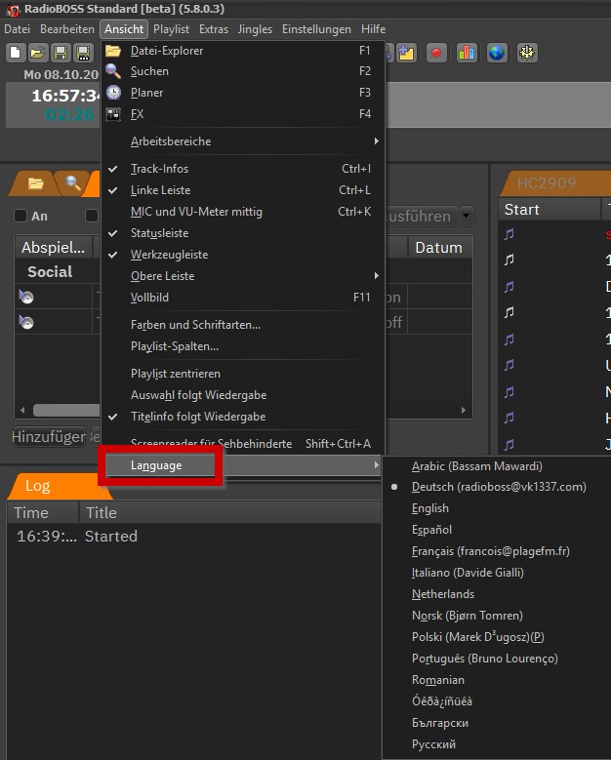Click the new playlist document icon
This screenshot has width=611, height=760.
pos(16,53)
